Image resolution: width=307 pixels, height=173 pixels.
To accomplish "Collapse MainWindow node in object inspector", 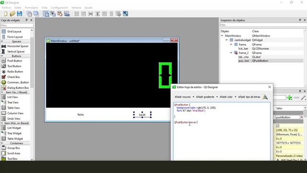I will point(222,36).
